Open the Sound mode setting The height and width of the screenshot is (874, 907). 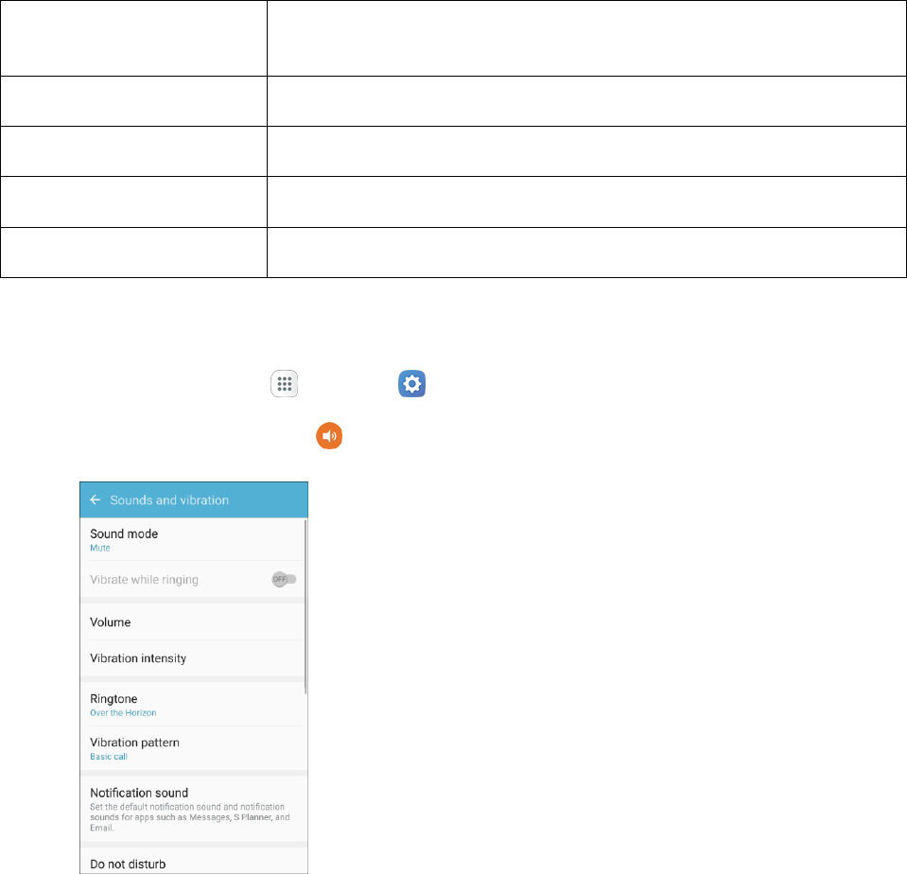coord(192,540)
